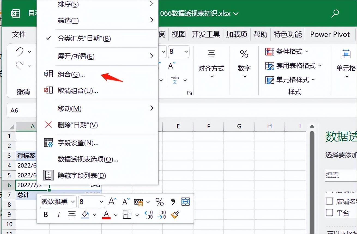Apply comma style from the mini toolbar
Screen dimensions: 357x234
(173, 202)
